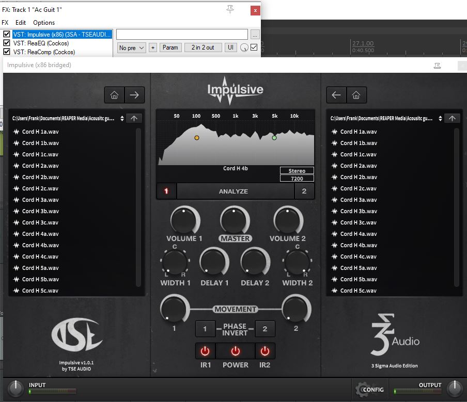The image size is (467, 402).
Task: Click the WIDTH 2 knob
Action: (x=297, y=262)
